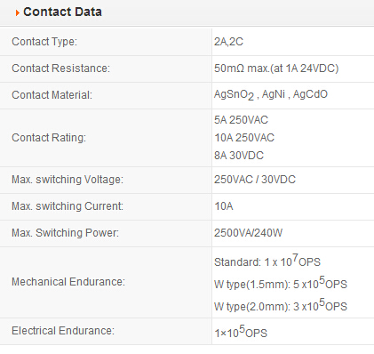
Task: Click the Max. switching Current label
Action: point(68,206)
